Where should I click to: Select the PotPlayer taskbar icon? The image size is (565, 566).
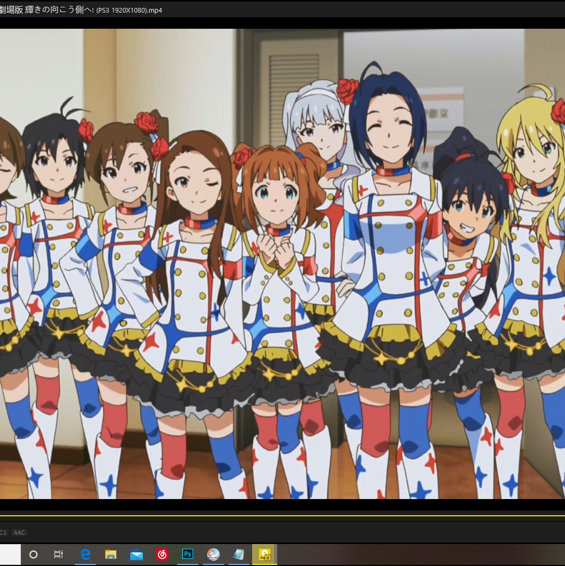click(265, 554)
